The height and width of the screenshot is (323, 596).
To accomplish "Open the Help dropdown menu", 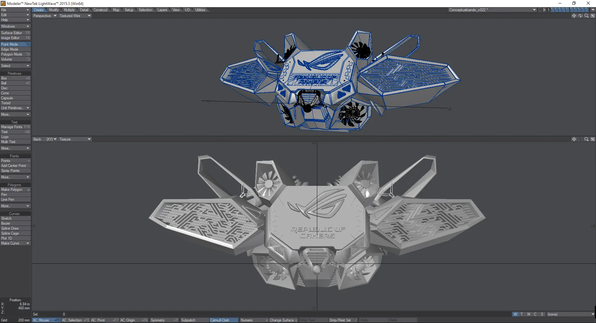I will click(x=15, y=20).
